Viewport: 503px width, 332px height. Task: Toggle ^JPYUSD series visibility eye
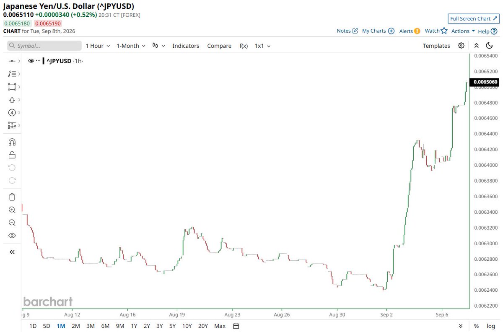point(31,61)
